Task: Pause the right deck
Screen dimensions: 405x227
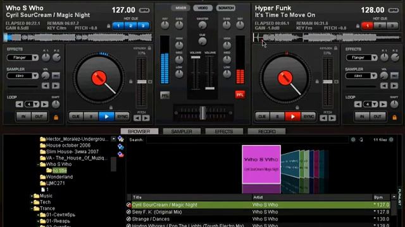Action: pyautogui.click(x=277, y=117)
